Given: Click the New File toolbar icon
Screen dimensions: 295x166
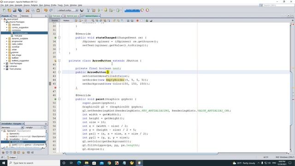Looking at the screenshot, I should click(4, 10).
